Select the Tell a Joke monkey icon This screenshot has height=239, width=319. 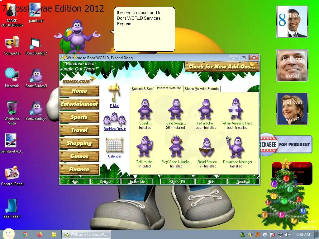pos(206,109)
